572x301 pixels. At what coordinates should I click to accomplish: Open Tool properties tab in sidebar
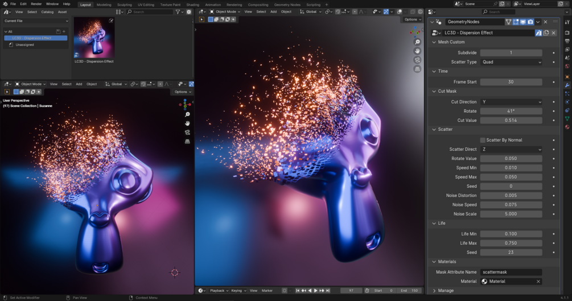coord(567,22)
